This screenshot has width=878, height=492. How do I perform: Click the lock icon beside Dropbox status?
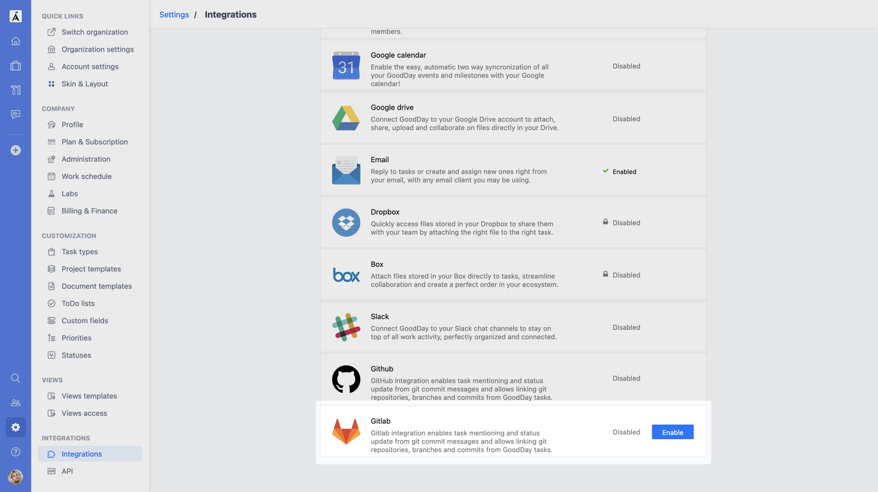point(605,222)
